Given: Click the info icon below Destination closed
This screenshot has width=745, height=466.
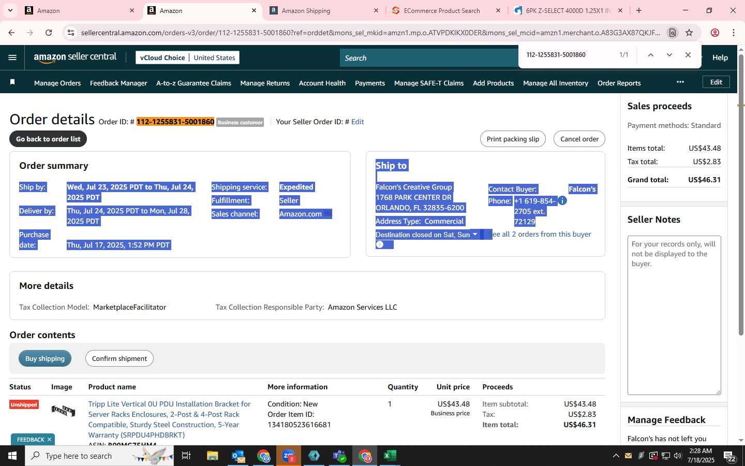Looking at the screenshot, I should pyautogui.click(x=380, y=244).
